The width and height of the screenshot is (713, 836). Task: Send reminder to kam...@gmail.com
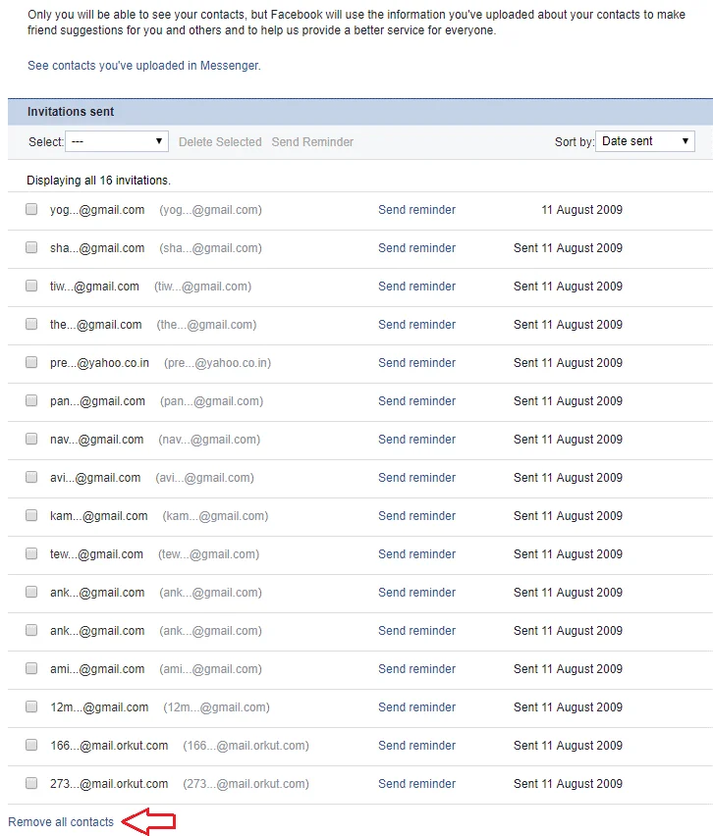click(x=416, y=516)
